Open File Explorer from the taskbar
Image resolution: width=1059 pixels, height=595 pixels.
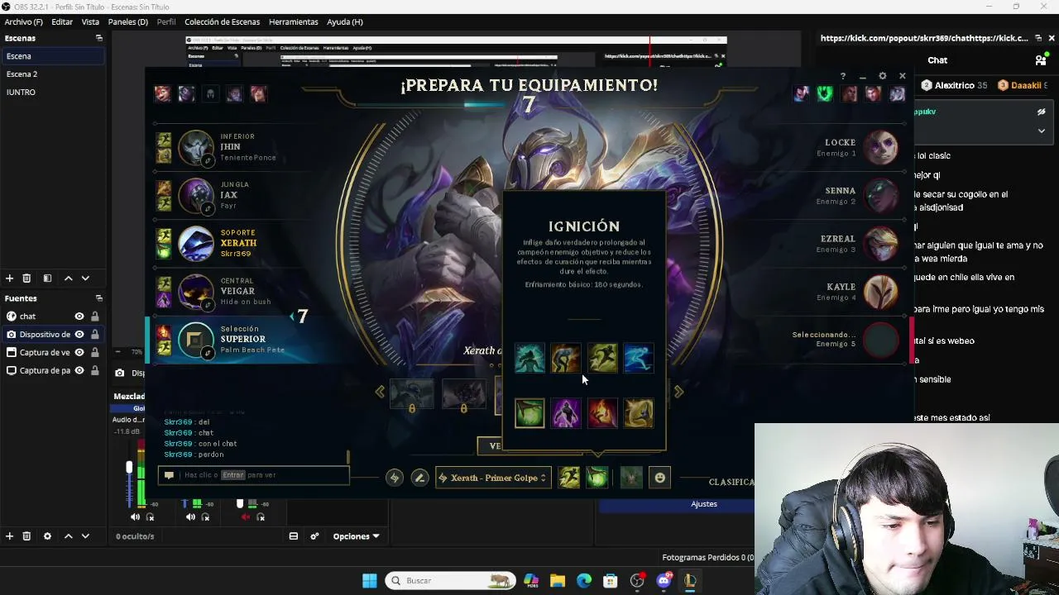coord(558,580)
